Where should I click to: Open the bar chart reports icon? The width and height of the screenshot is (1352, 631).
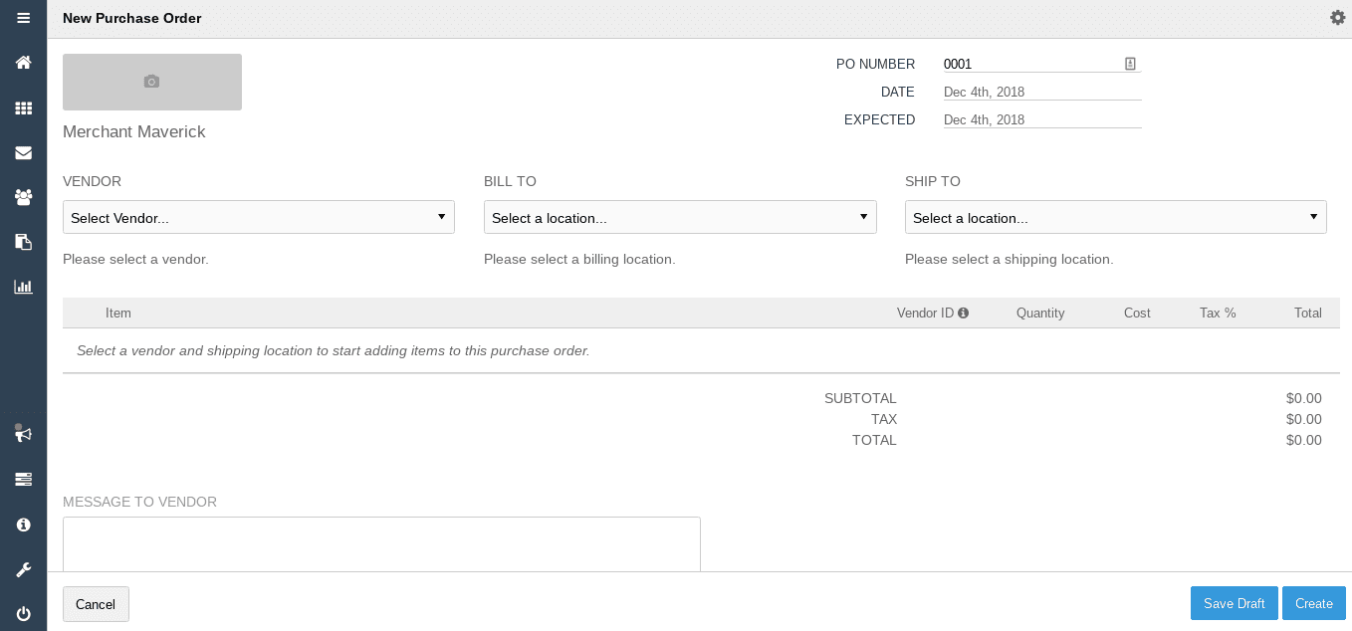[23, 287]
